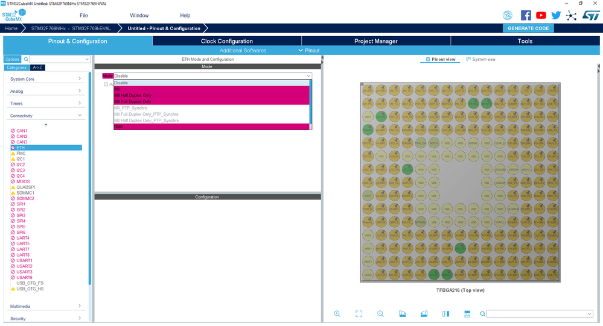The height and width of the screenshot is (326, 603).
Task: Show the Categories tab
Action: click(16, 67)
